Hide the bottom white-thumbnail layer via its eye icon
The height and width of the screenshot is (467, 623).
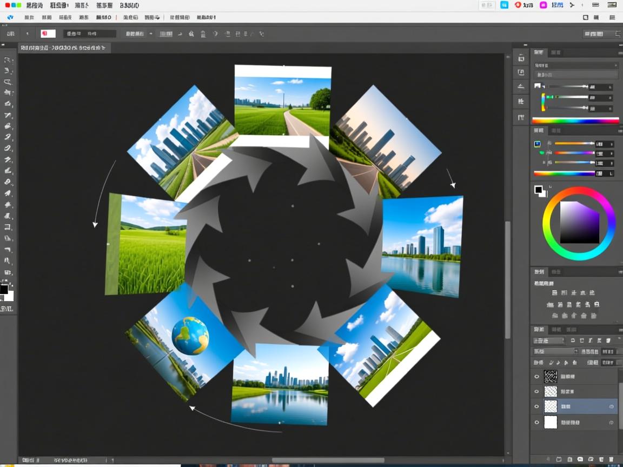tap(536, 422)
